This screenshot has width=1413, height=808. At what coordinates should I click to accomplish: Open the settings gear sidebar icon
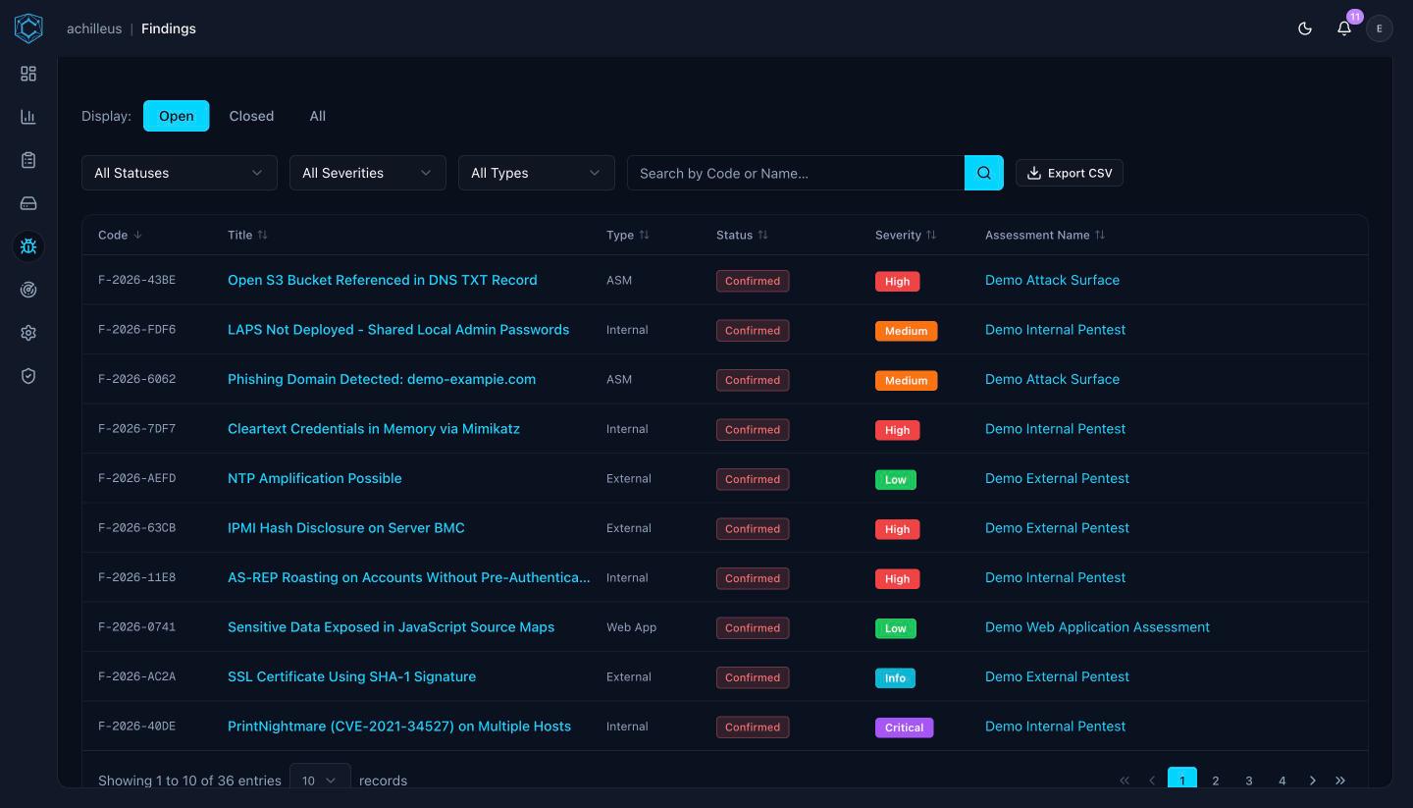point(28,333)
